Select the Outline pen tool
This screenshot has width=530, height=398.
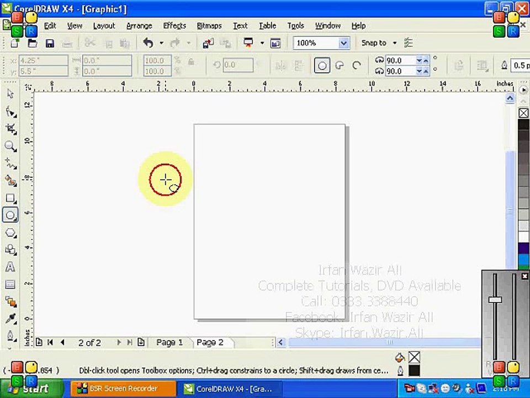click(x=10, y=336)
